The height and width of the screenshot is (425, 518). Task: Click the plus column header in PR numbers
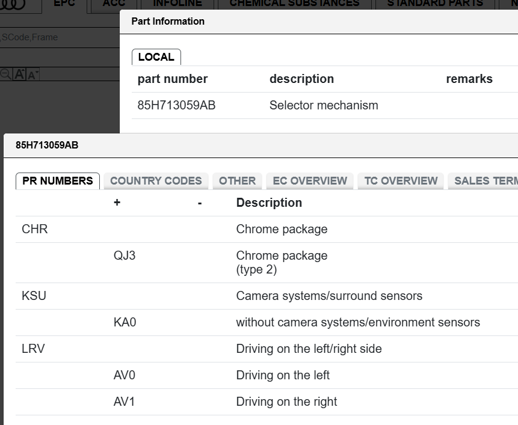coord(117,203)
